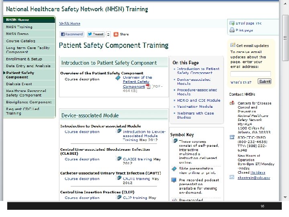Screen dimensions: 289x217
Task: Open Biovigilance Component in sidebar
Action: [29, 102]
